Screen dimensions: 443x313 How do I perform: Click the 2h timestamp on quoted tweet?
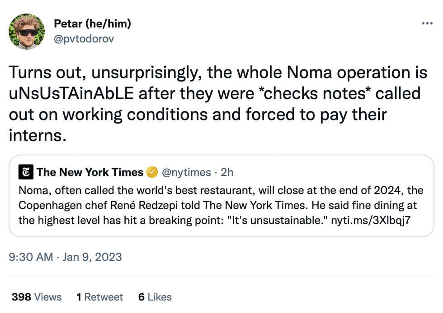point(227,172)
